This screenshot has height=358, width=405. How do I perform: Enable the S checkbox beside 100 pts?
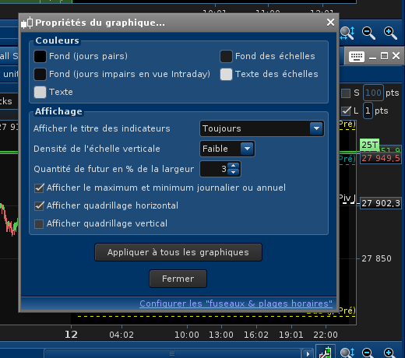pyautogui.click(x=346, y=93)
